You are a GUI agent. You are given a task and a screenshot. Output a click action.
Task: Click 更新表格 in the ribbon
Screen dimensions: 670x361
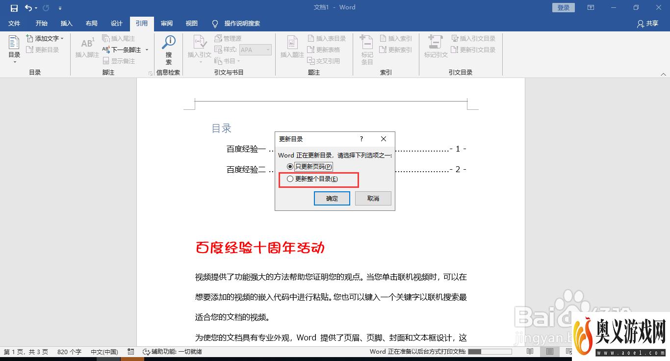pos(324,50)
